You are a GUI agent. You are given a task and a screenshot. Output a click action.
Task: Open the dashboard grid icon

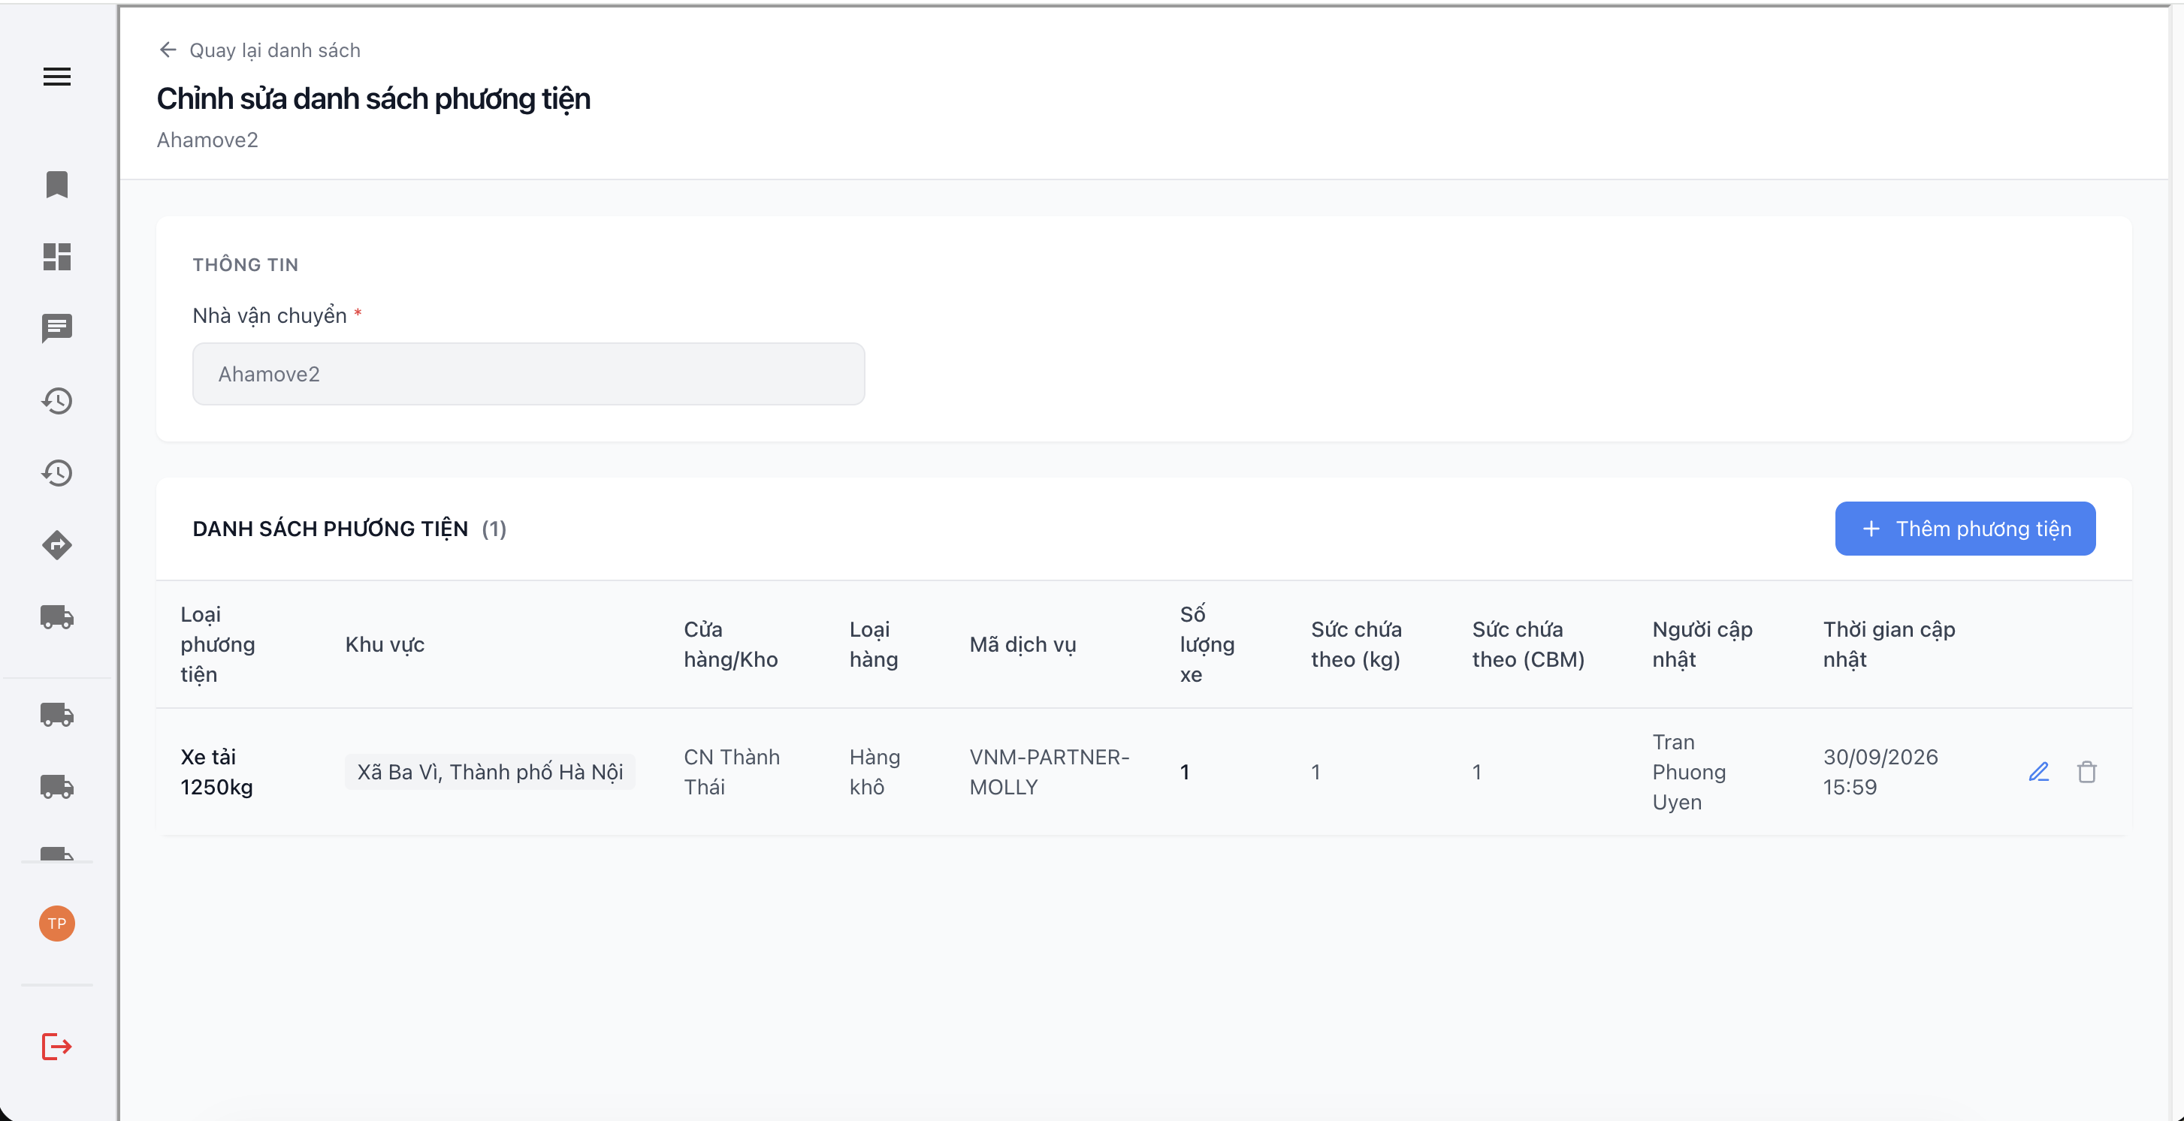tap(57, 256)
